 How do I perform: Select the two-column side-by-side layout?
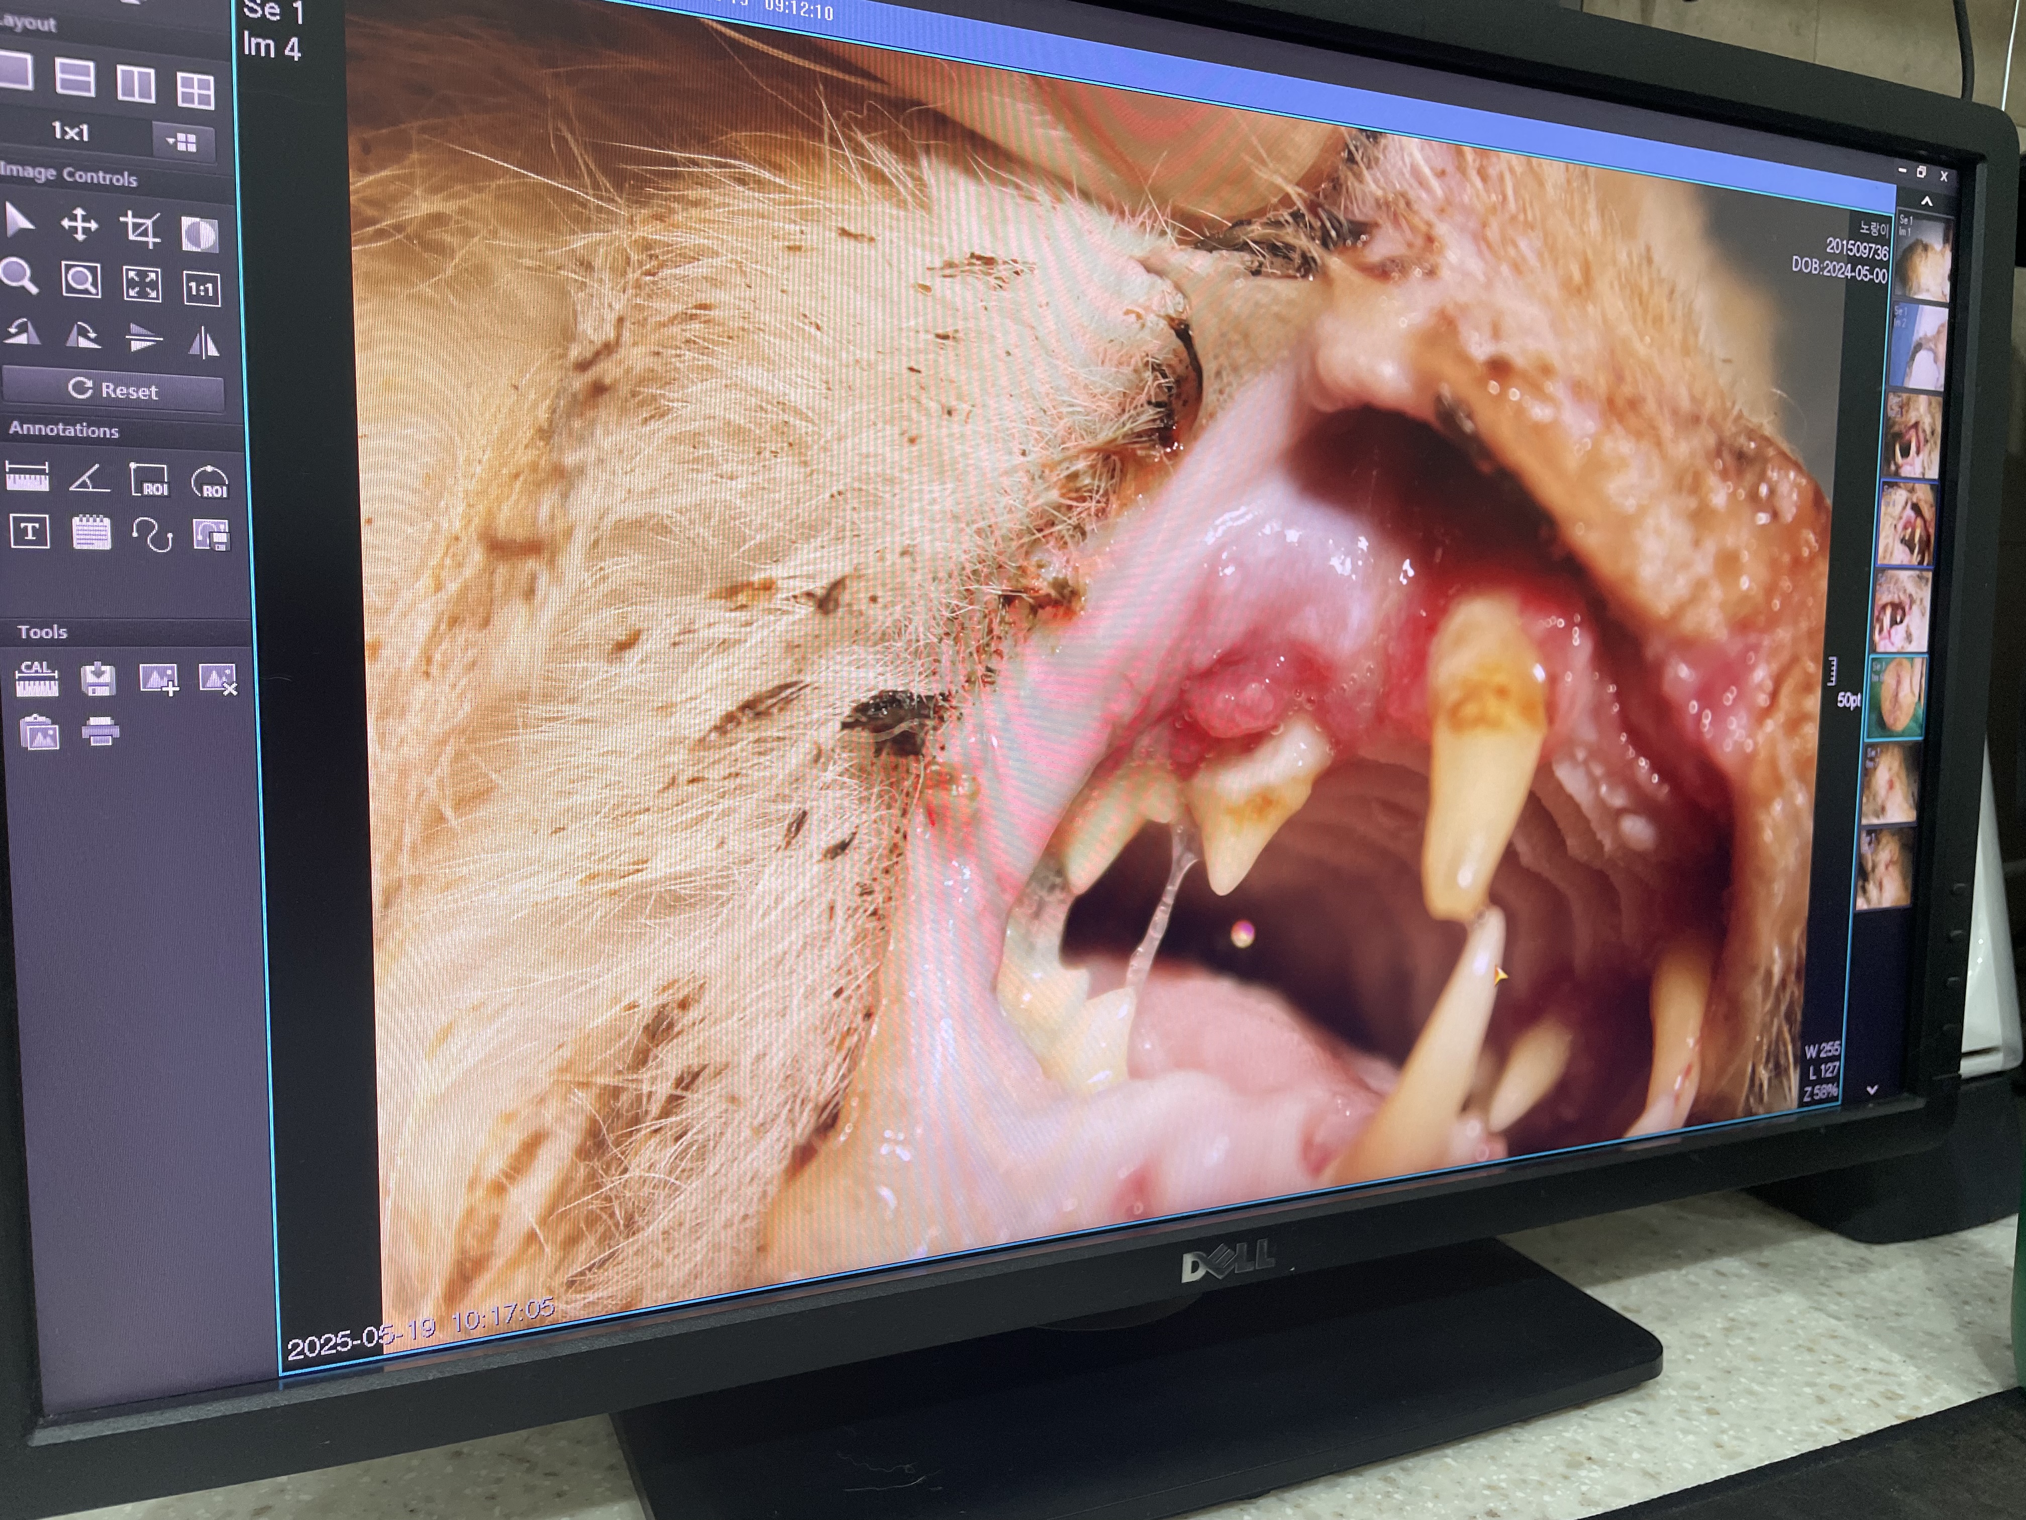pyautogui.click(x=136, y=83)
